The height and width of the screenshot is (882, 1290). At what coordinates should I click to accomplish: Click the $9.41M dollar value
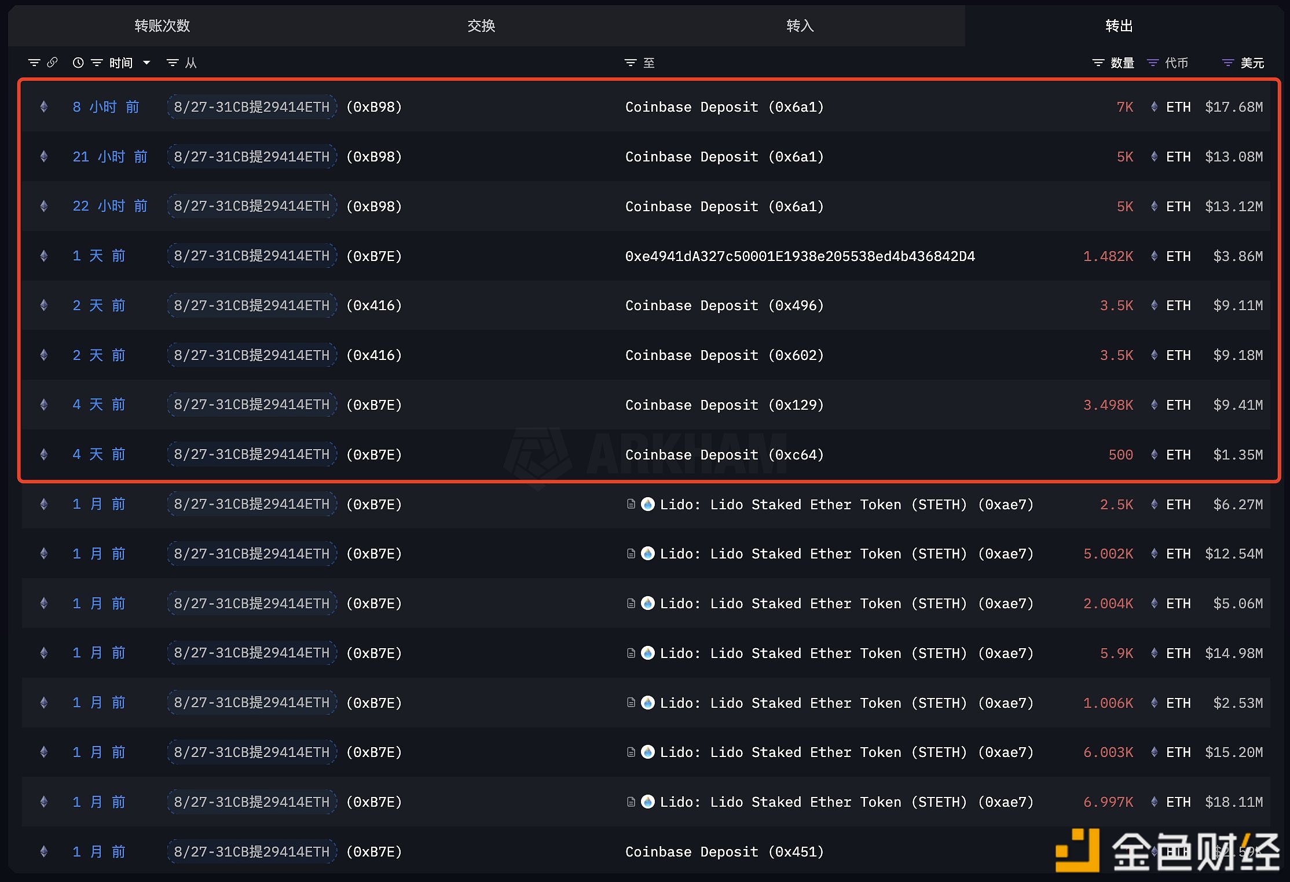click(x=1238, y=405)
